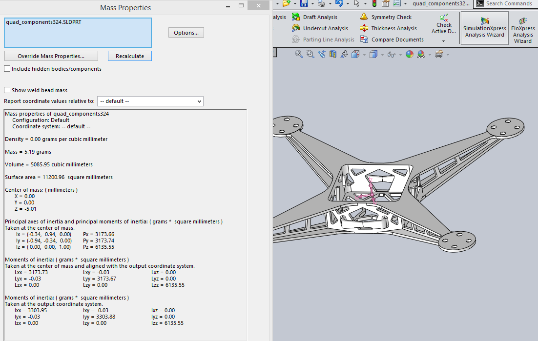
Task: Click the Symmetry Check warning icon
Action: coord(364,17)
